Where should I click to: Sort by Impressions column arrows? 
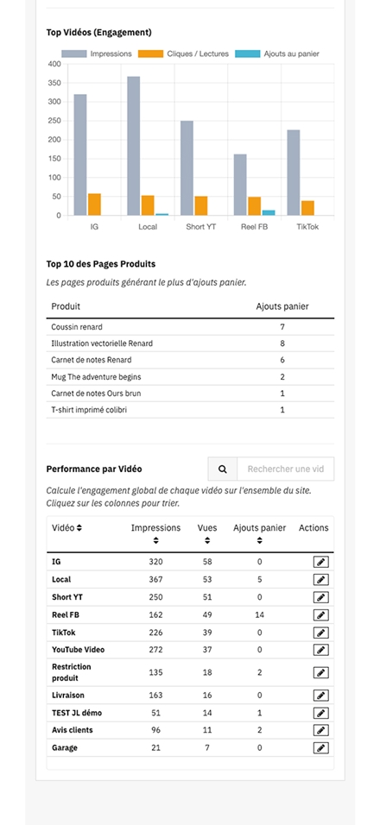pyautogui.click(x=155, y=540)
